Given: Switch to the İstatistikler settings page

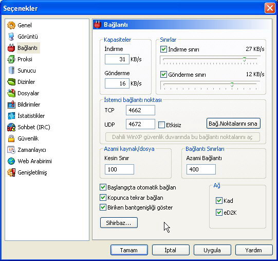Looking at the screenshot, I should [31, 116].
